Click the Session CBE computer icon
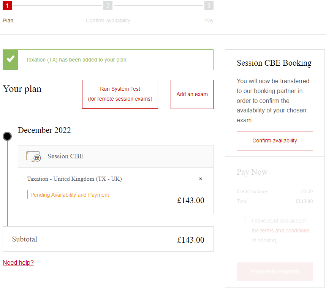Image resolution: width=326 pixels, height=289 pixels. click(x=33, y=156)
